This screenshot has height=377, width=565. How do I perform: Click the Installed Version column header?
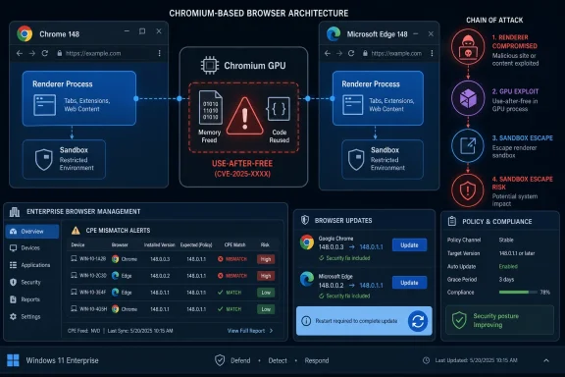coord(159,245)
